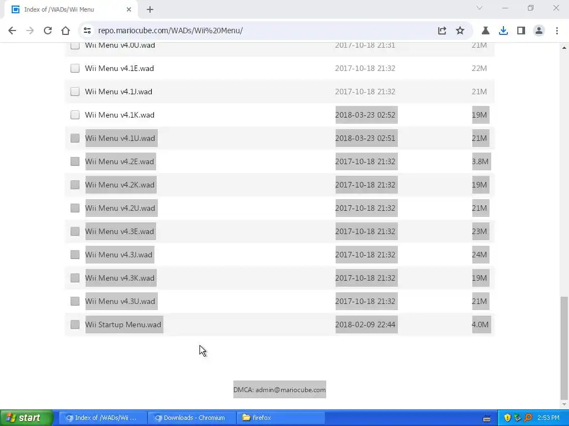
Task: Check the box for Wii Menu v4.0U.wad
Action: tap(75, 45)
